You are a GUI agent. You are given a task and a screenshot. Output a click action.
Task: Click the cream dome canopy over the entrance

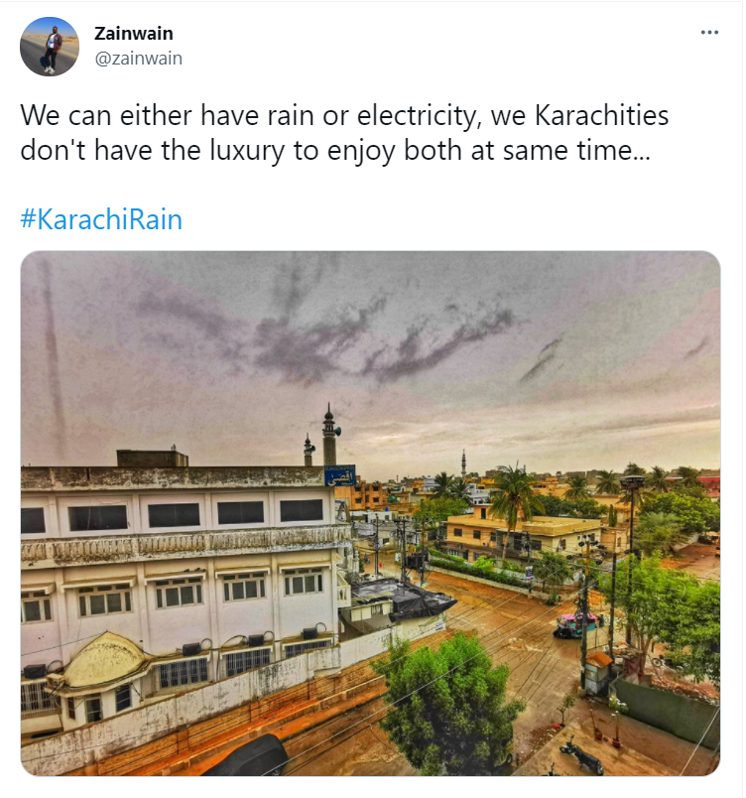pos(104,660)
